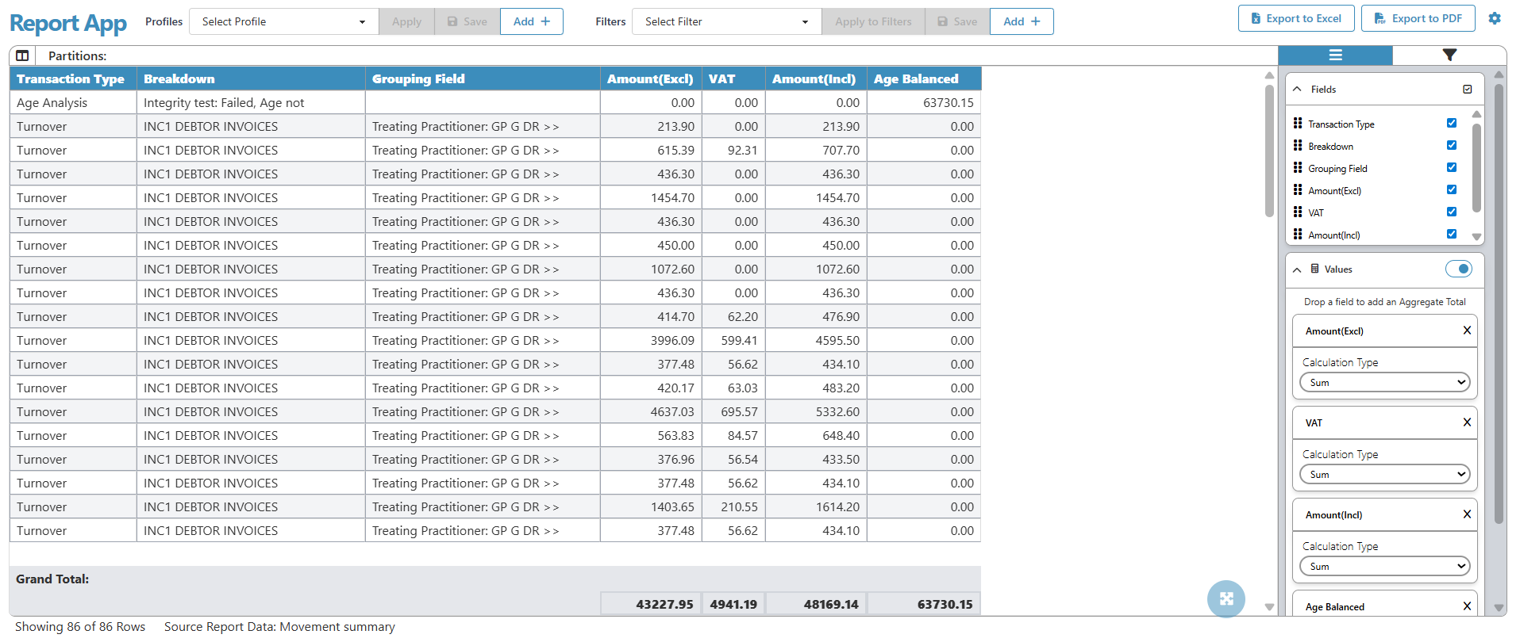
Task: Click the floating expand fullscreen button
Action: 1226,598
